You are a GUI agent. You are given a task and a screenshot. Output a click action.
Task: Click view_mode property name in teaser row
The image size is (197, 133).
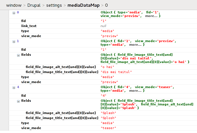point(31,128)
